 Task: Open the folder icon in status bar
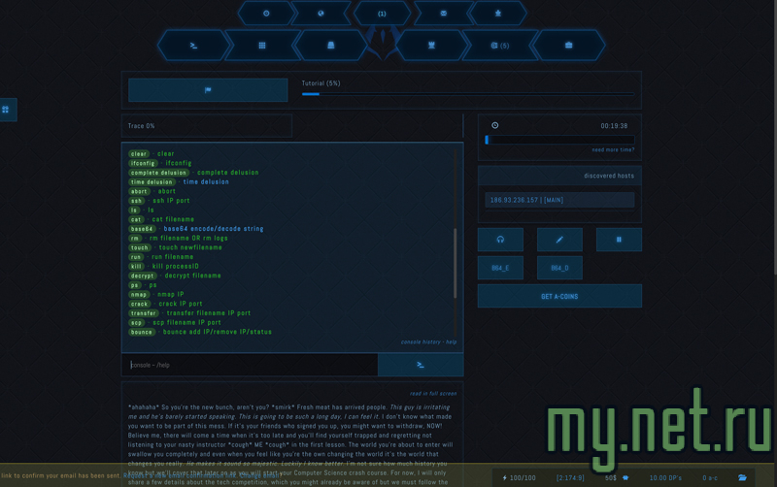742,477
